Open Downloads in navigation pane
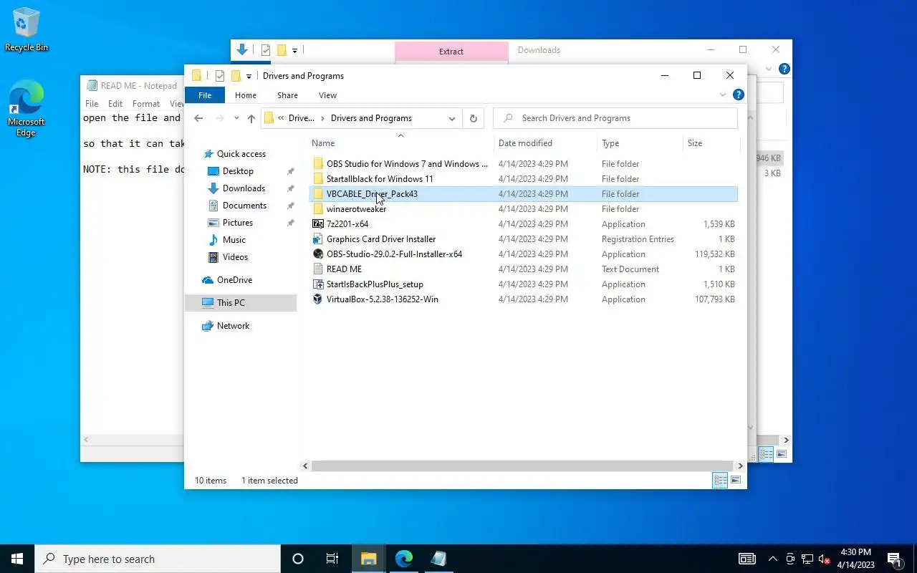This screenshot has height=573, width=917. pos(244,188)
